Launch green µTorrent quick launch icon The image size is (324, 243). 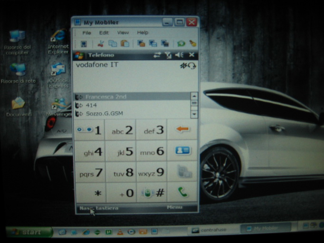[108, 232]
